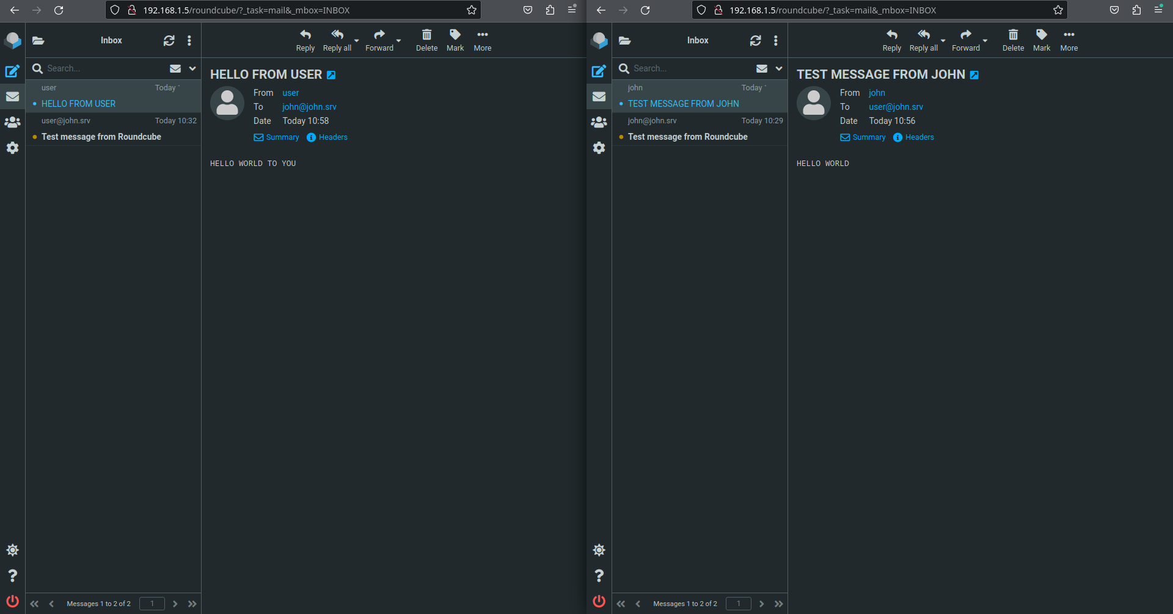Open Contacts in left window sidebar
Screen dimensions: 1173x614
coord(12,122)
